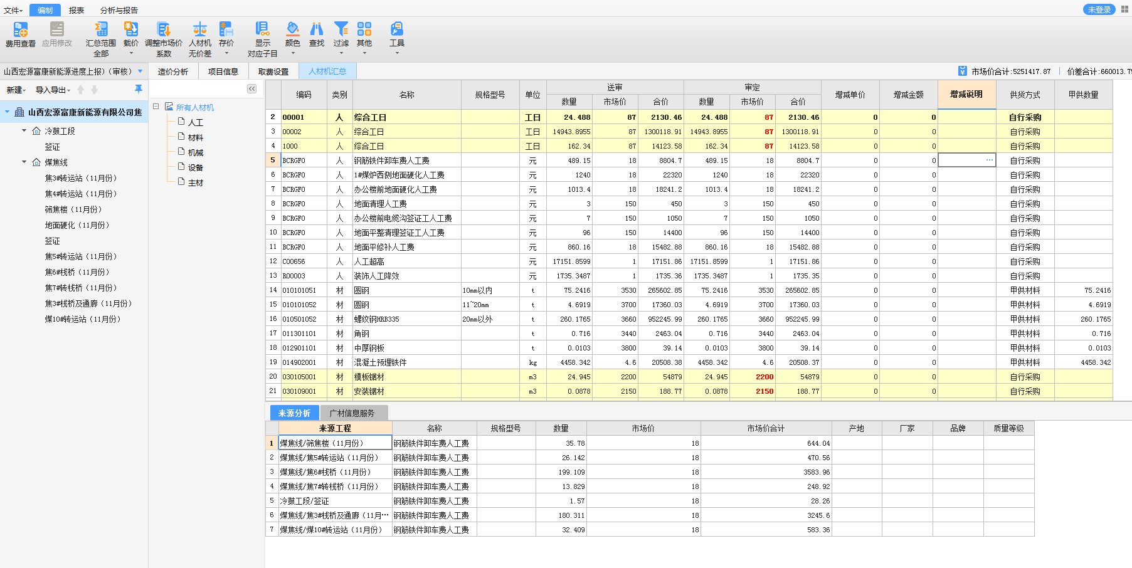The width and height of the screenshot is (1132, 568).
Task: Click the 供货方式 column header
Action: coord(1025,95)
